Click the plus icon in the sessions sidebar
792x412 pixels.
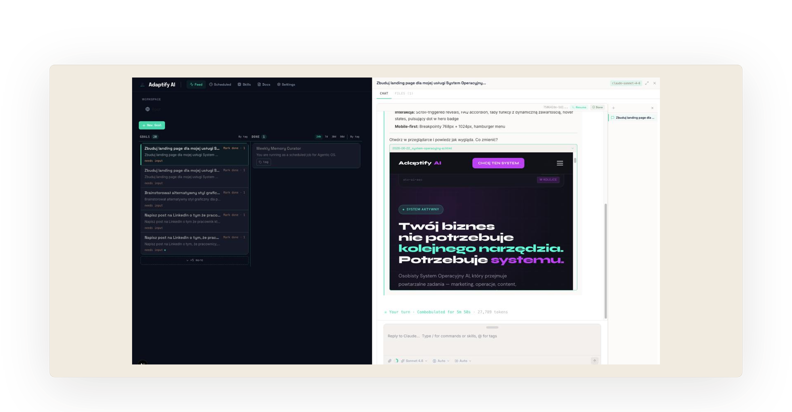[x=613, y=108]
